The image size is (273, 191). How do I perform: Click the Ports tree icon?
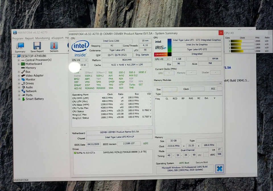click(x=23, y=95)
